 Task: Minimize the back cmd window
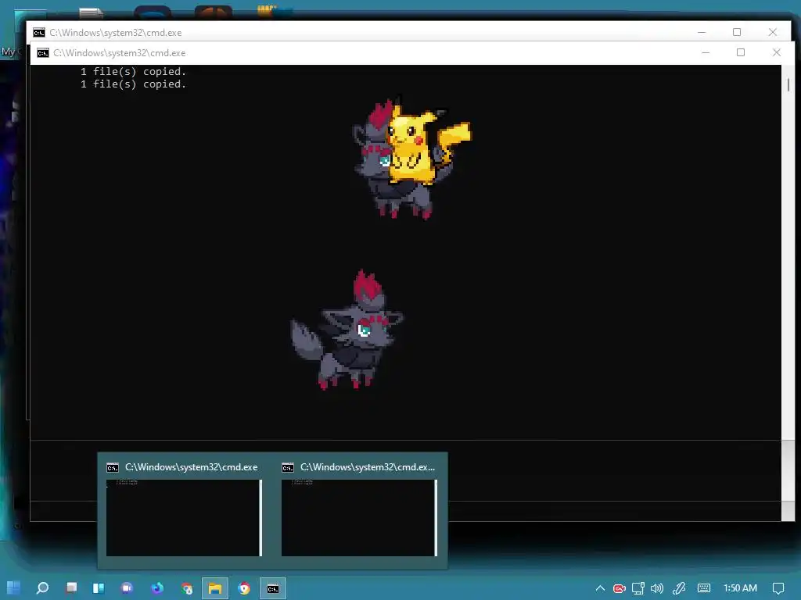[702, 32]
